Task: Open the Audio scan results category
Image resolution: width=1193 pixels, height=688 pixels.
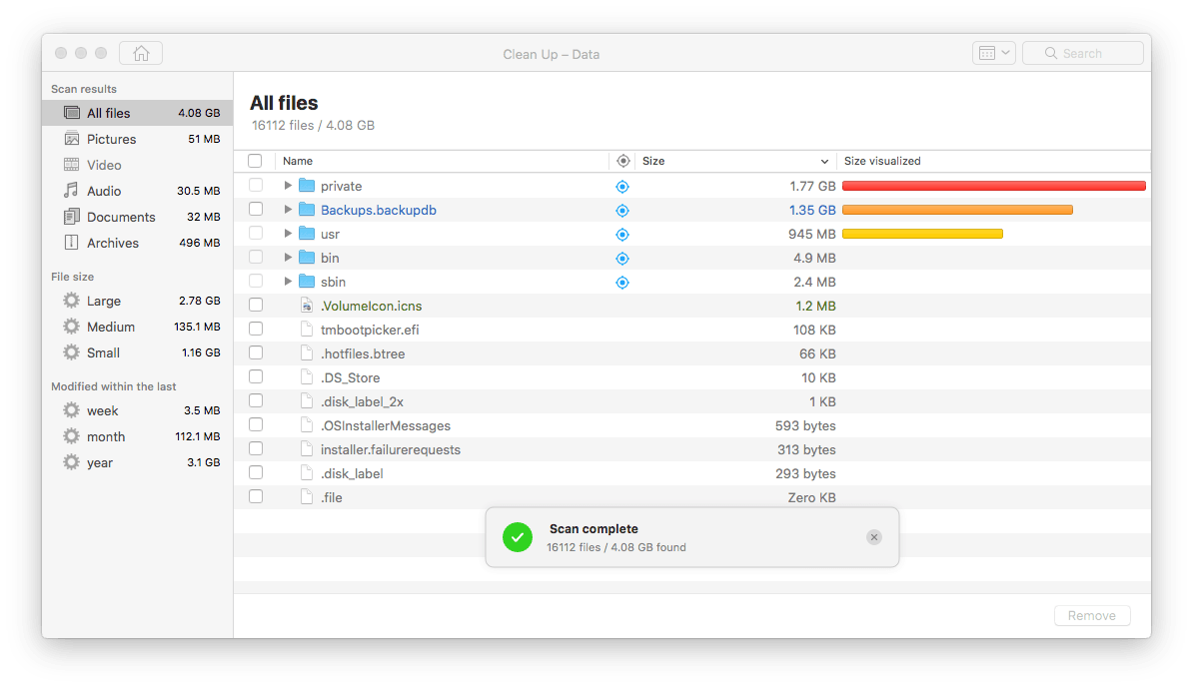Action: 104,191
